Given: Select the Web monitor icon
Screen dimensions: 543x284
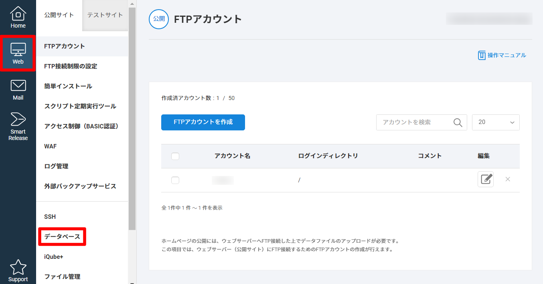Looking at the screenshot, I should [18, 54].
